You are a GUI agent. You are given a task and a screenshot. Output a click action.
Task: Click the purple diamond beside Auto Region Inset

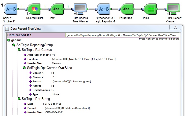tap(25, 55)
